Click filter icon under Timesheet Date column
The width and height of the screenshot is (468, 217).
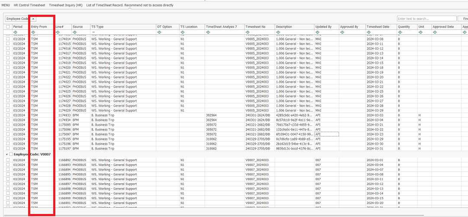point(369,32)
